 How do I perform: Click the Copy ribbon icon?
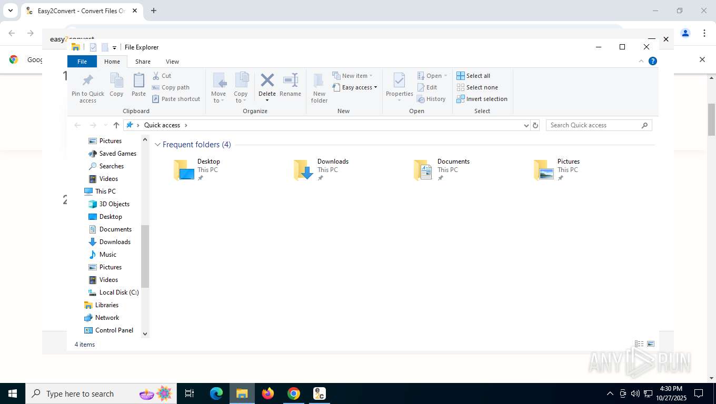click(116, 85)
